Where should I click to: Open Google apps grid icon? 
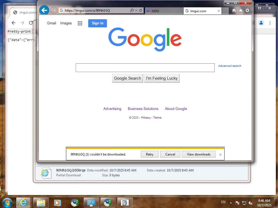[x=80, y=23]
